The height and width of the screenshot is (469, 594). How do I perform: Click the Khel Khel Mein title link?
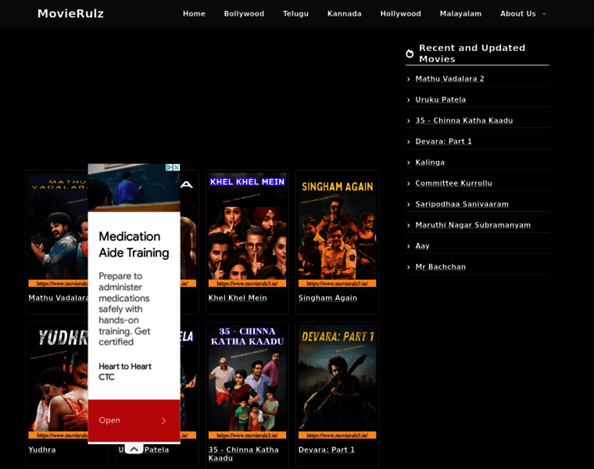tap(238, 298)
